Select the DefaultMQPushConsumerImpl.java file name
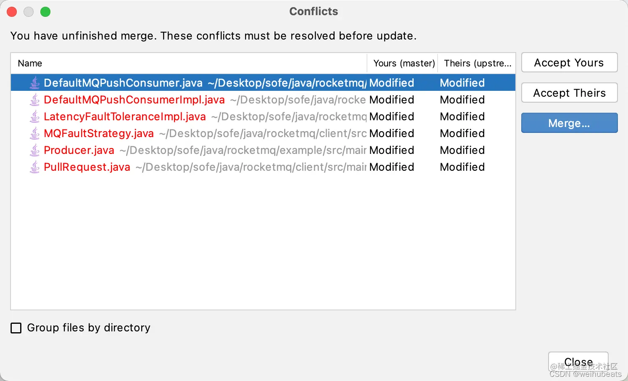 click(134, 100)
